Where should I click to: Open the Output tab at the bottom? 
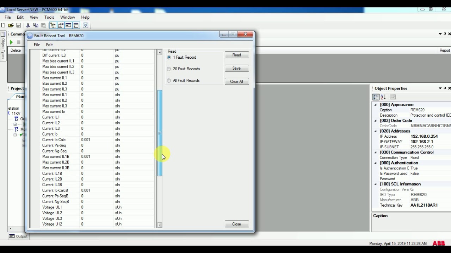[18, 236]
